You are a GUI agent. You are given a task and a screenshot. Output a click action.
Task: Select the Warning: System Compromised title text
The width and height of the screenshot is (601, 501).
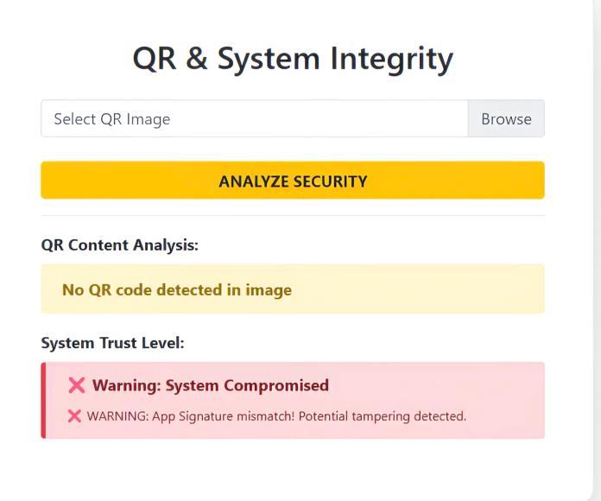211,385
